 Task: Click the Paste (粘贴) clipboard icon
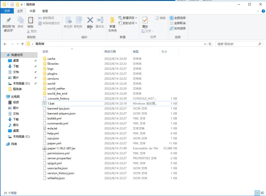click(x=31, y=21)
